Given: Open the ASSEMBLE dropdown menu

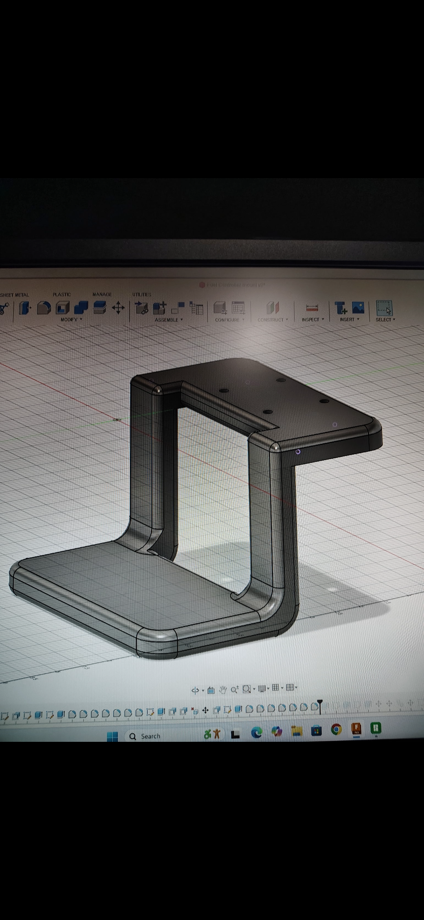Looking at the screenshot, I should [x=169, y=320].
